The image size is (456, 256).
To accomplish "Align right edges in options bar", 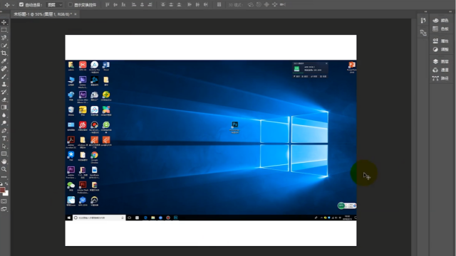I will click(x=150, y=5).
